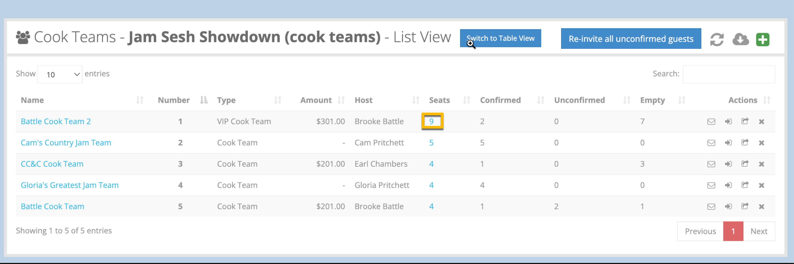Email icon for CC&C Cook Team
The image size is (794, 264).
click(711, 164)
